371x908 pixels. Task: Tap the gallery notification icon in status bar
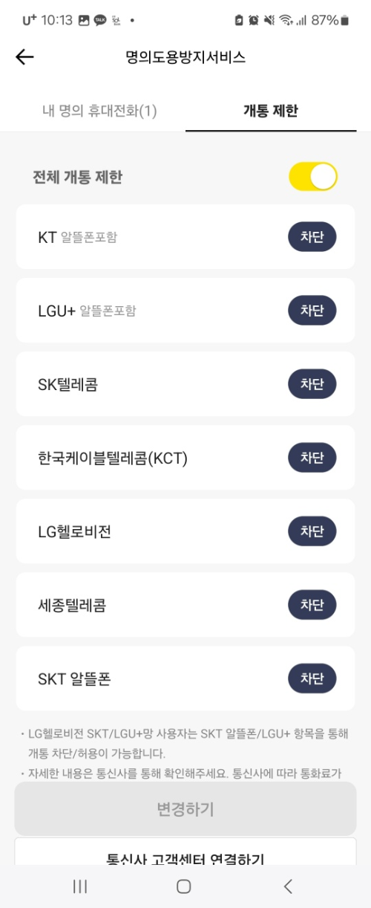(x=84, y=21)
